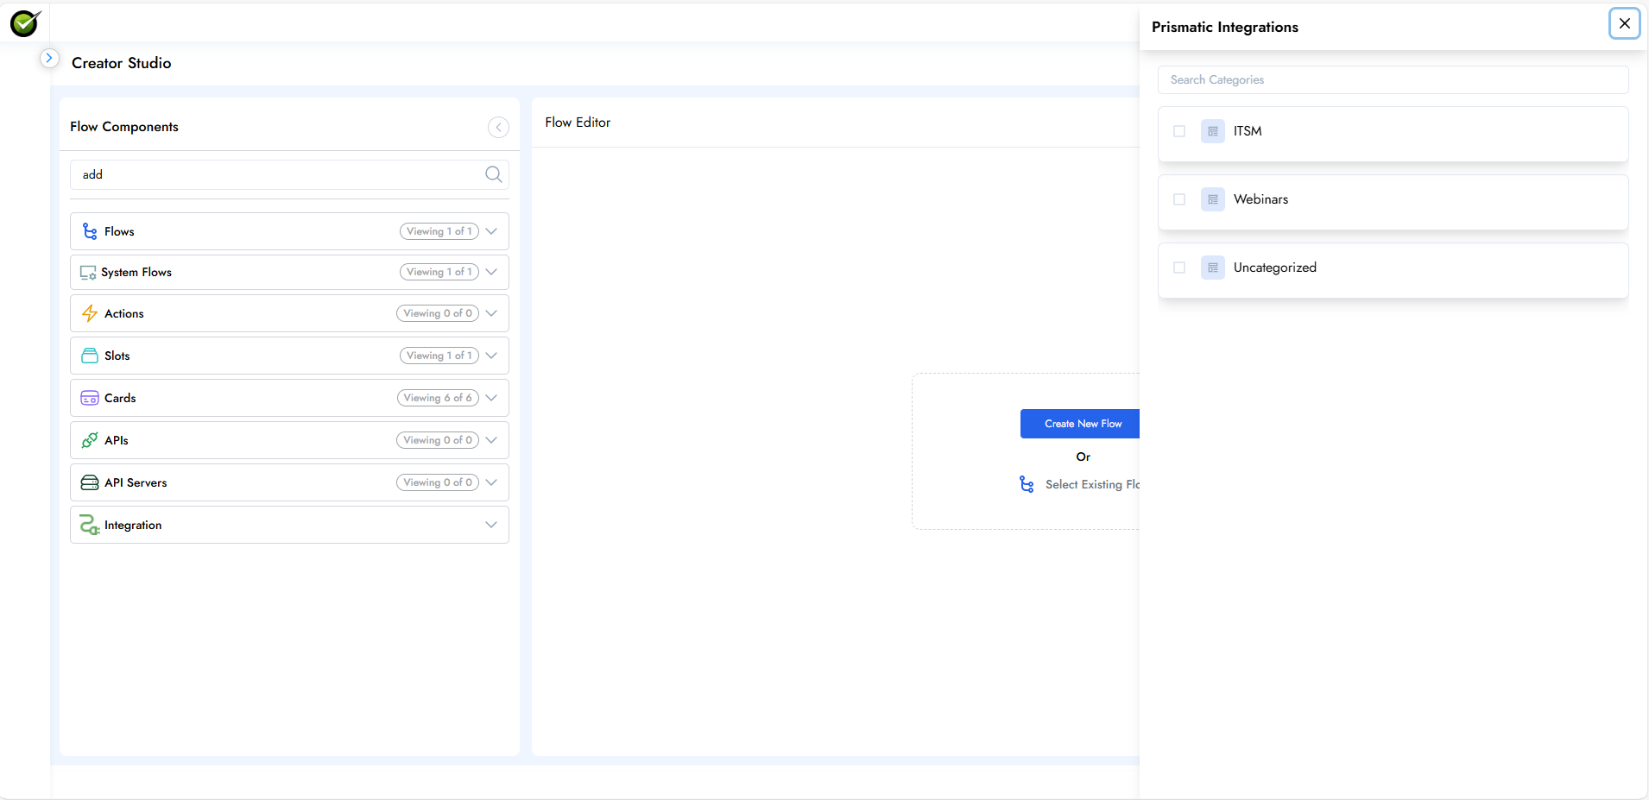
Task: Click the APIs icon
Action: coord(90,439)
